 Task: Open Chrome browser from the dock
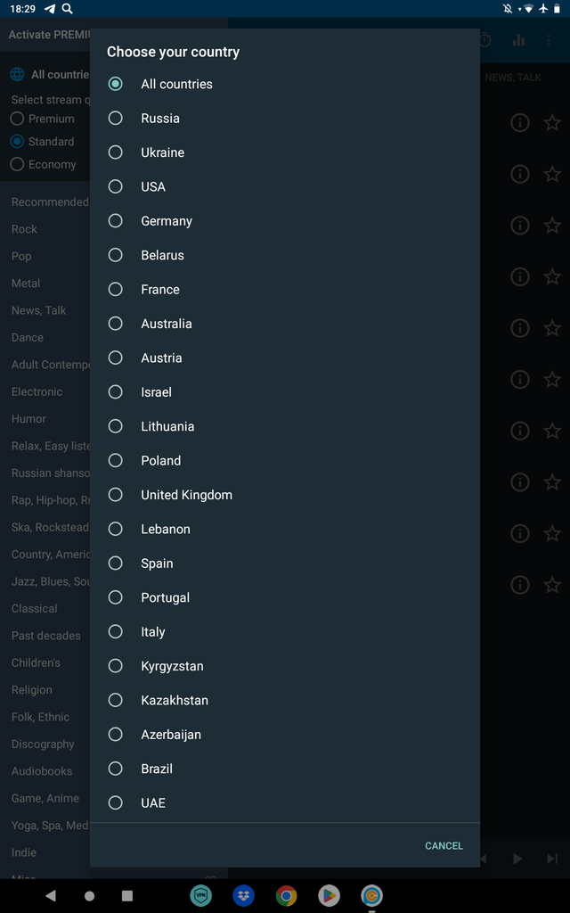(x=286, y=895)
